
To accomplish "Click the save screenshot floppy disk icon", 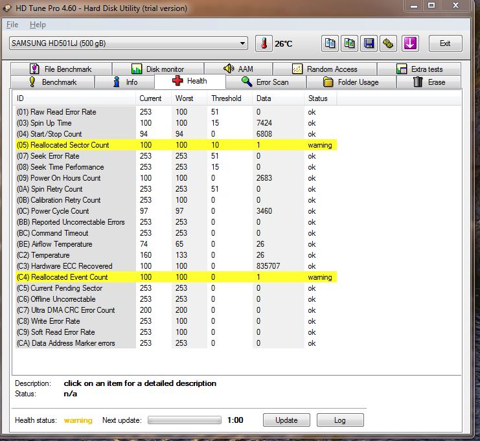I will click(x=369, y=43).
